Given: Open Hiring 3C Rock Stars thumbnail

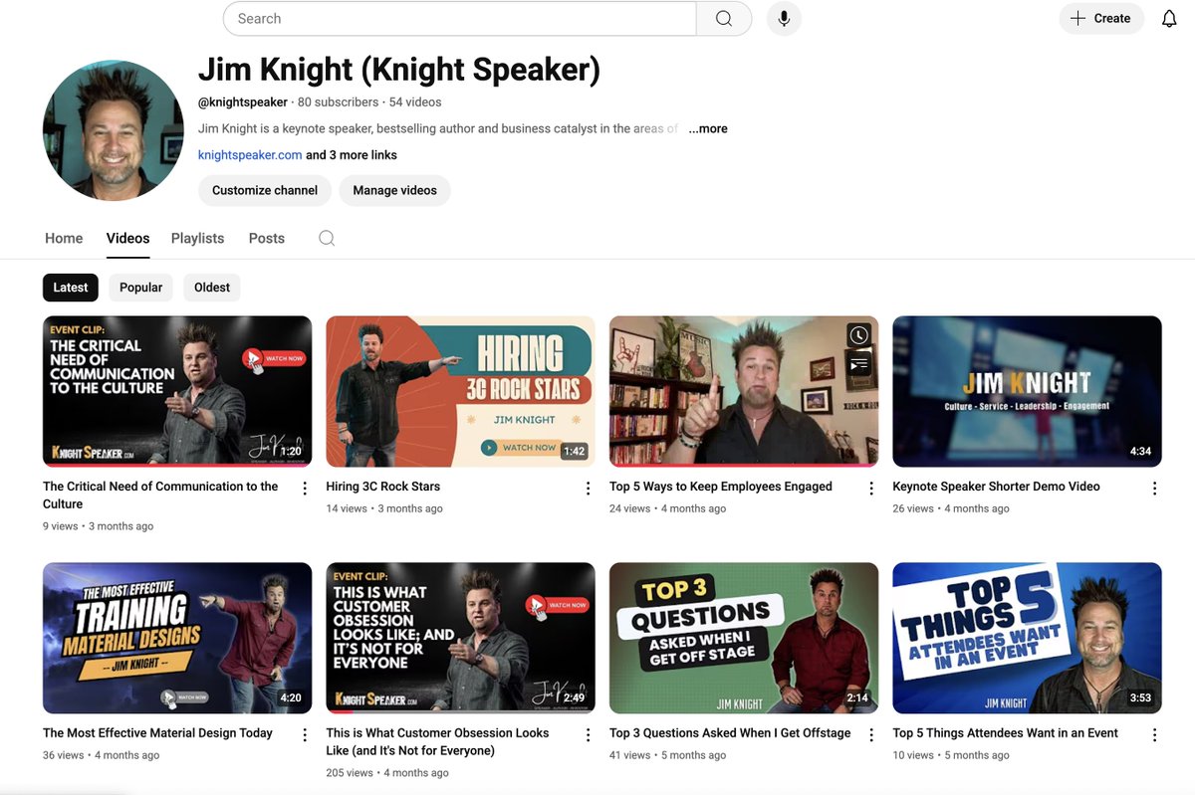Looking at the screenshot, I should pos(460,392).
